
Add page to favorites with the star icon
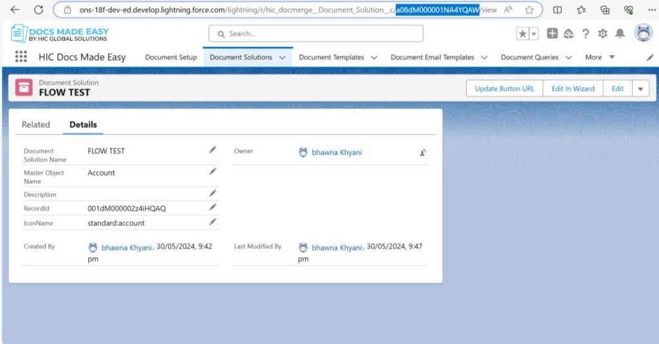[529, 10]
